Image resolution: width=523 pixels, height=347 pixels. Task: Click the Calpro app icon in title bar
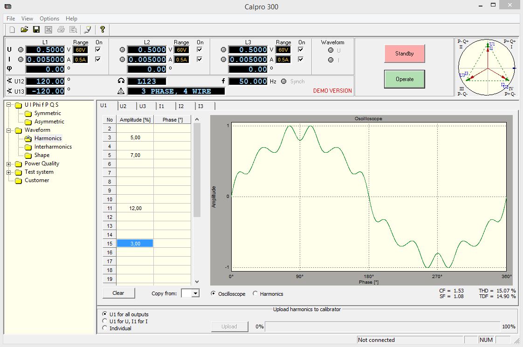coord(8,7)
